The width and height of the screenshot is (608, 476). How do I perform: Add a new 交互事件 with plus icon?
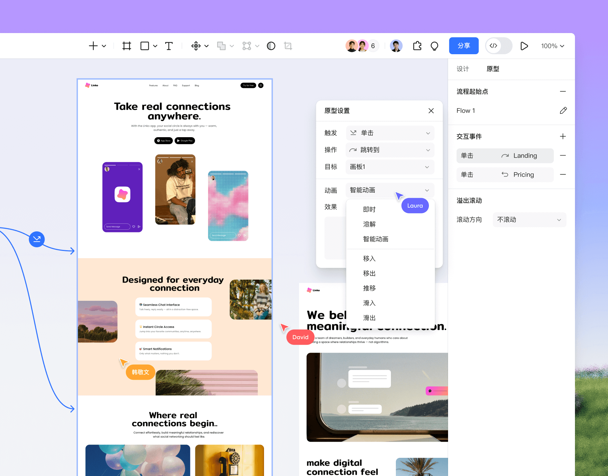click(563, 136)
